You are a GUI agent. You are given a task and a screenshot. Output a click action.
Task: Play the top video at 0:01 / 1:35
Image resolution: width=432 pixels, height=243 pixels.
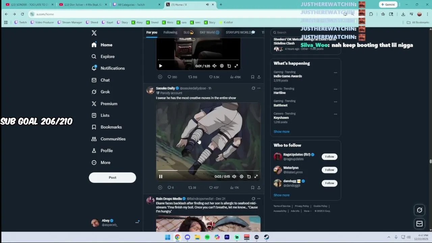point(161,66)
